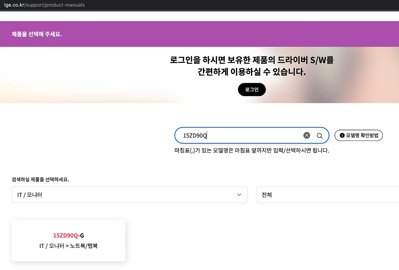The image size is (399, 270).
Task: Expand the product type selector list
Action: [x=130, y=194]
